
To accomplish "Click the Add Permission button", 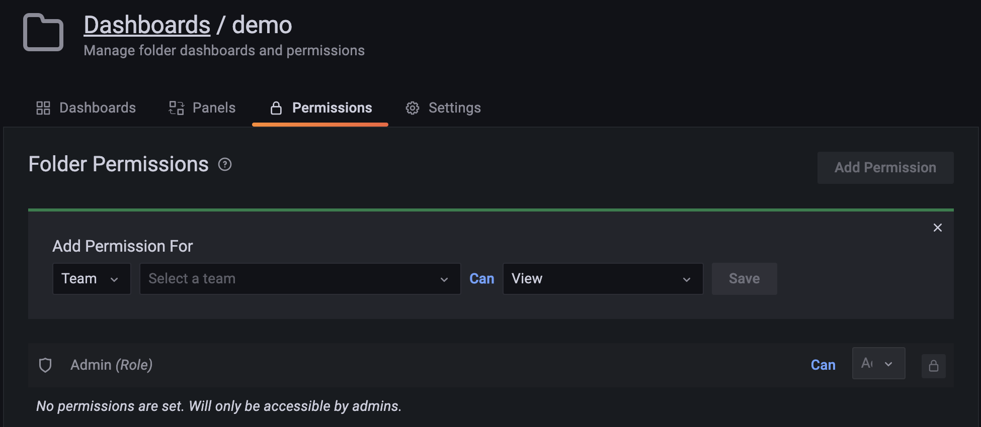I will (885, 167).
